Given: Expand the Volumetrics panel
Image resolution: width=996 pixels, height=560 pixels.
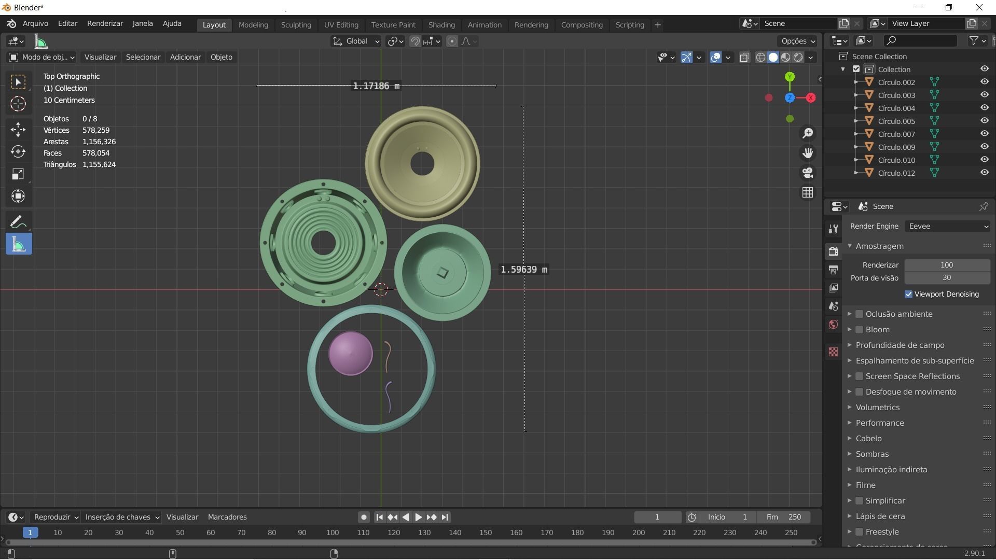Looking at the screenshot, I should (878, 408).
